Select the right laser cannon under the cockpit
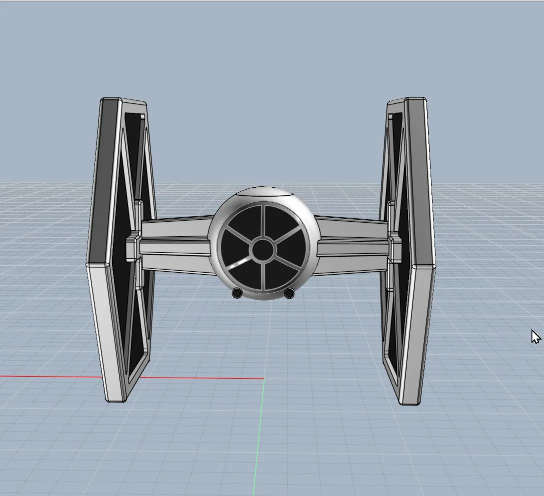This screenshot has height=496, width=544. [x=289, y=293]
